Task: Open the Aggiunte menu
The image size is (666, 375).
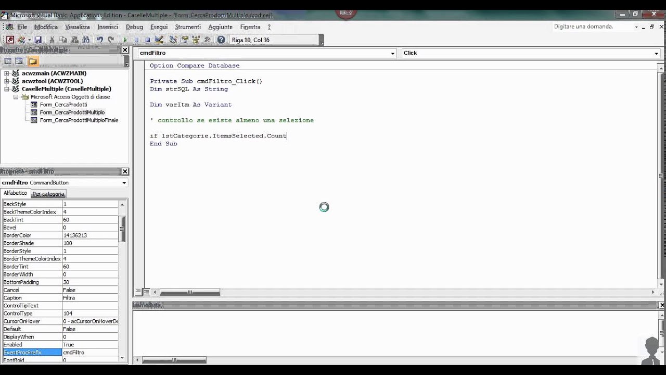Action: point(220,27)
